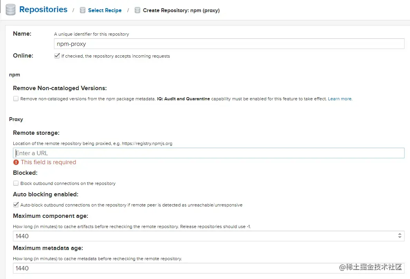Click the icon beside Create Repository breadcrumb
This screenshot has width=410, height=279.
(x=137, y=11)
